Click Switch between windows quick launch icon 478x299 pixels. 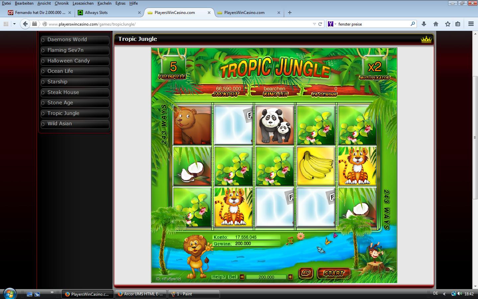pos(37,294)
